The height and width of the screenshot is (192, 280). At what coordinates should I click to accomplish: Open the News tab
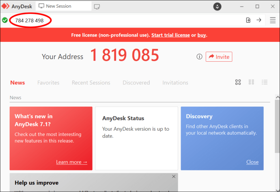(17, 82)
